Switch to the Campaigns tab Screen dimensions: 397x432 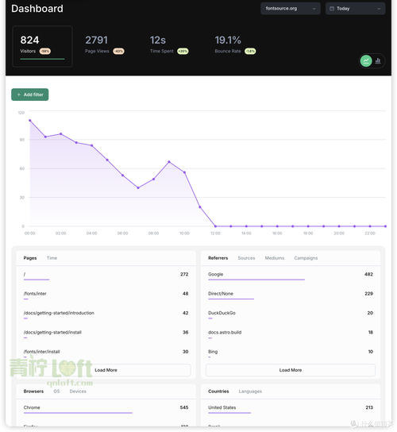tap(306, 258)
